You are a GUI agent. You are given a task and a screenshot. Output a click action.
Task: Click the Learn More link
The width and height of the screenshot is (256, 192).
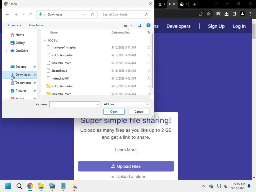(126, 150)
